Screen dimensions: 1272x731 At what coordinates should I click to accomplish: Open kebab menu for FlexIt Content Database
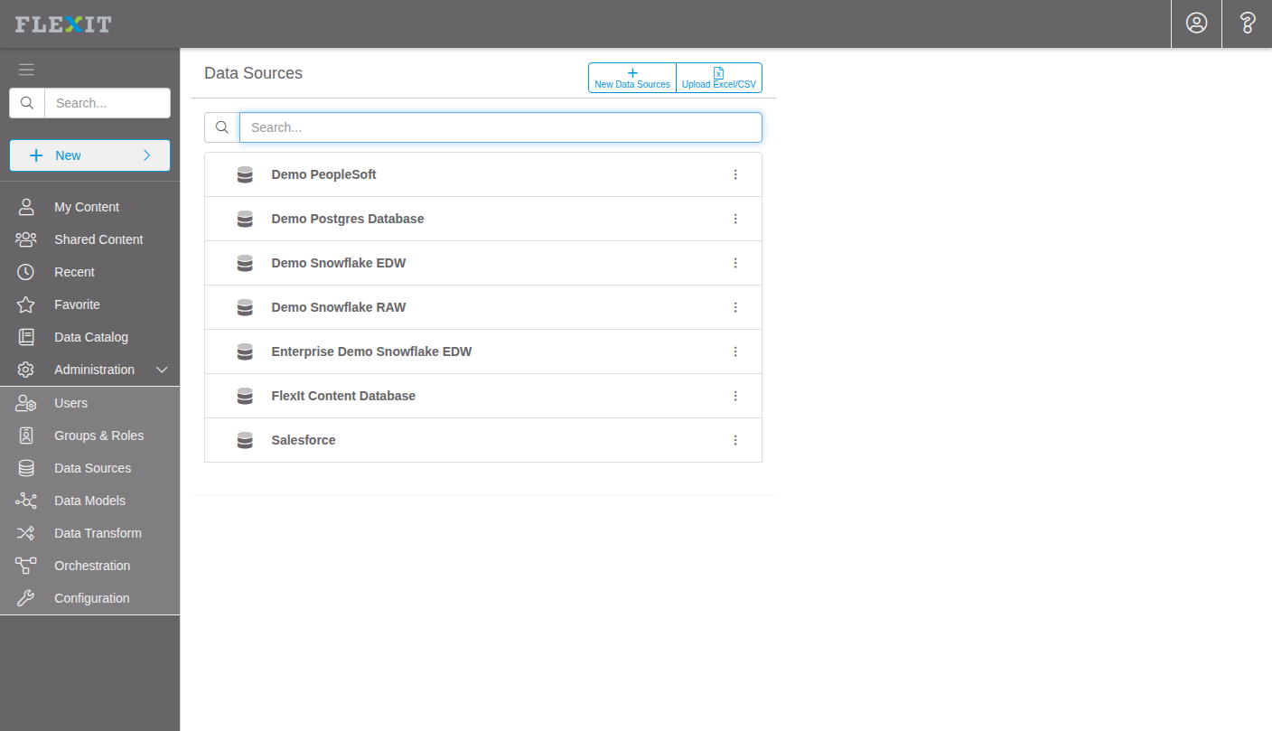735,396
